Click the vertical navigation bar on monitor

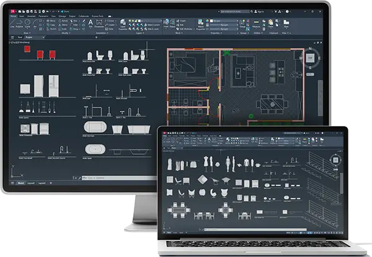pos(320,98)
